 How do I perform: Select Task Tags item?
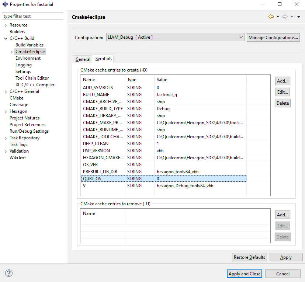tap(18, 144)
